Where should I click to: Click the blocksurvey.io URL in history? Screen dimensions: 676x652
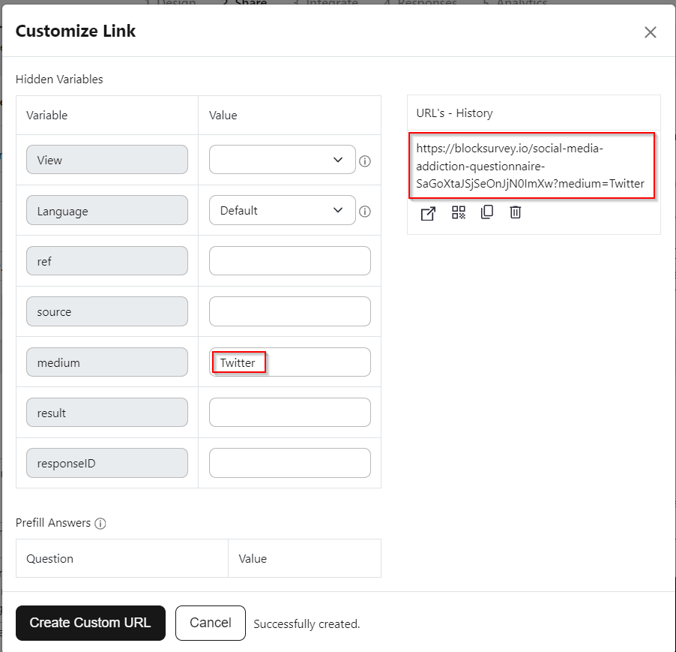[x=531, y=166]
